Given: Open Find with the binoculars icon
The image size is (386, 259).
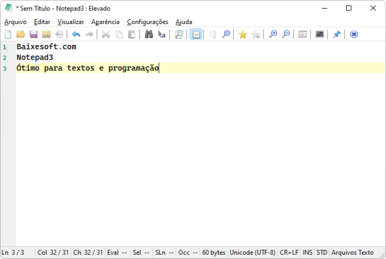Looking at the screenshot, I should click(149, 35).
